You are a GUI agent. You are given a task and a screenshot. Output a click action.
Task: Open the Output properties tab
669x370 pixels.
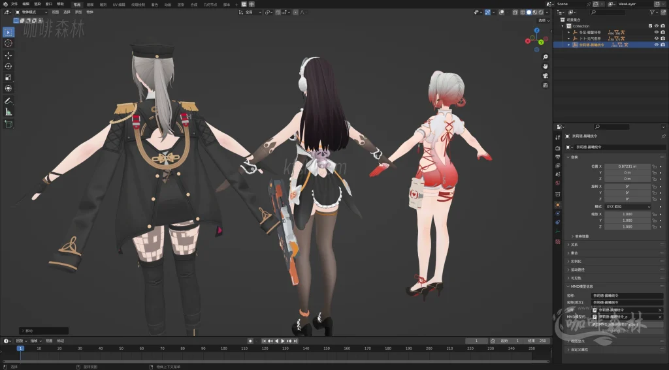558,157
